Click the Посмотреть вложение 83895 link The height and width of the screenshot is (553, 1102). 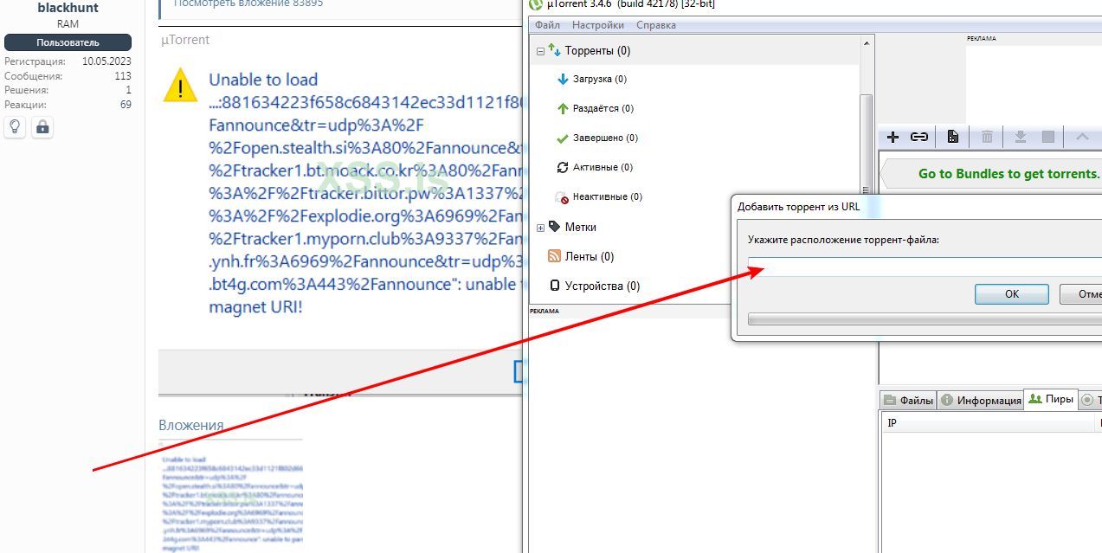coord(248,3)
